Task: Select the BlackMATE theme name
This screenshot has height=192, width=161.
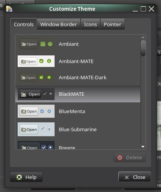Action: 71,94
